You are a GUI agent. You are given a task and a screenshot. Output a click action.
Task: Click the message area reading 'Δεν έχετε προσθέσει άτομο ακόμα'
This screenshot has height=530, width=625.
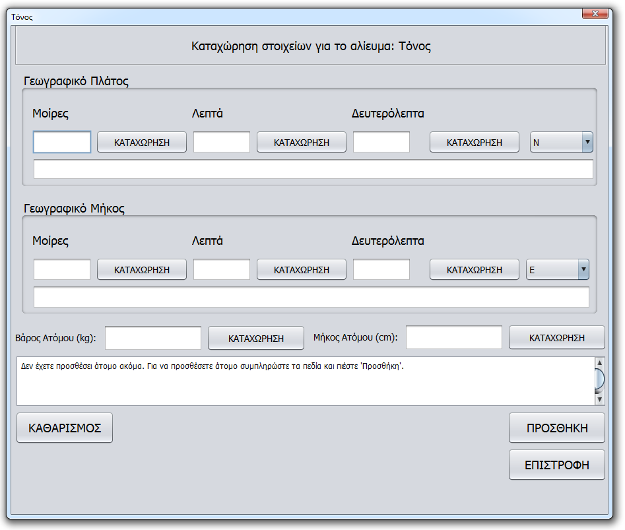306,381
